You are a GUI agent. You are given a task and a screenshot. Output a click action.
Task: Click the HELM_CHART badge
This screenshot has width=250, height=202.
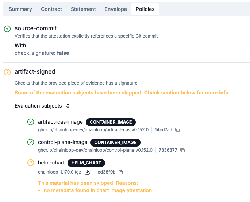(86, 163)
